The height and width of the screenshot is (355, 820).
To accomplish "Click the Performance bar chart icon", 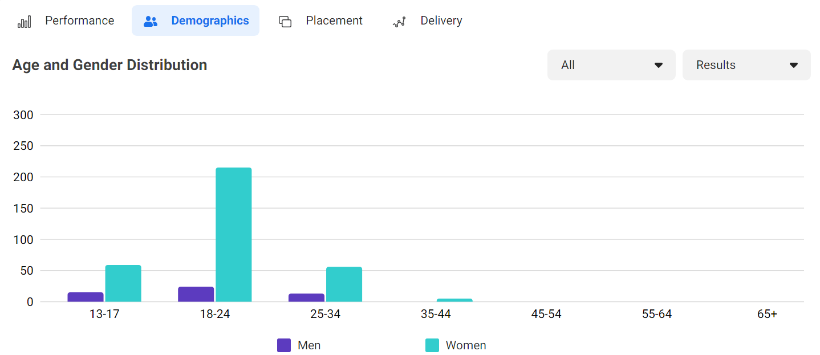I will 24,22.
